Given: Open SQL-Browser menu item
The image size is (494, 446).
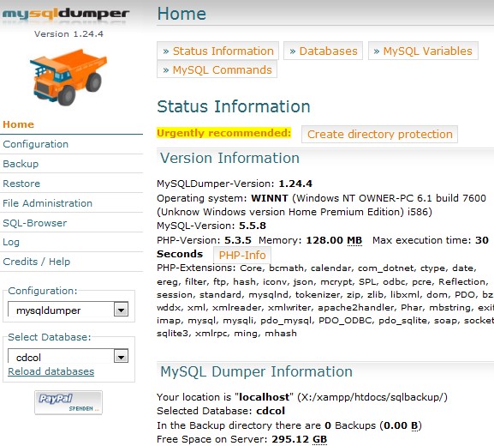Looking at the screenshot, I should tap(34, 223).
